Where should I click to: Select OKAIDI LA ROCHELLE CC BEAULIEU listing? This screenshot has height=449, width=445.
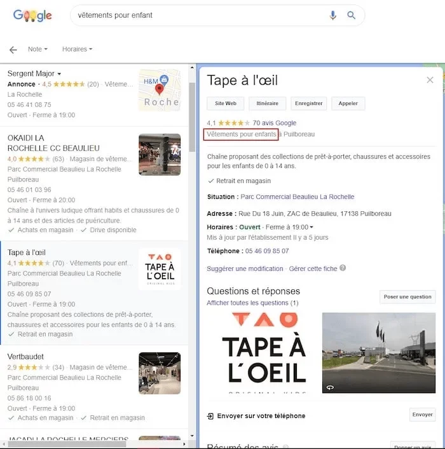53,143
